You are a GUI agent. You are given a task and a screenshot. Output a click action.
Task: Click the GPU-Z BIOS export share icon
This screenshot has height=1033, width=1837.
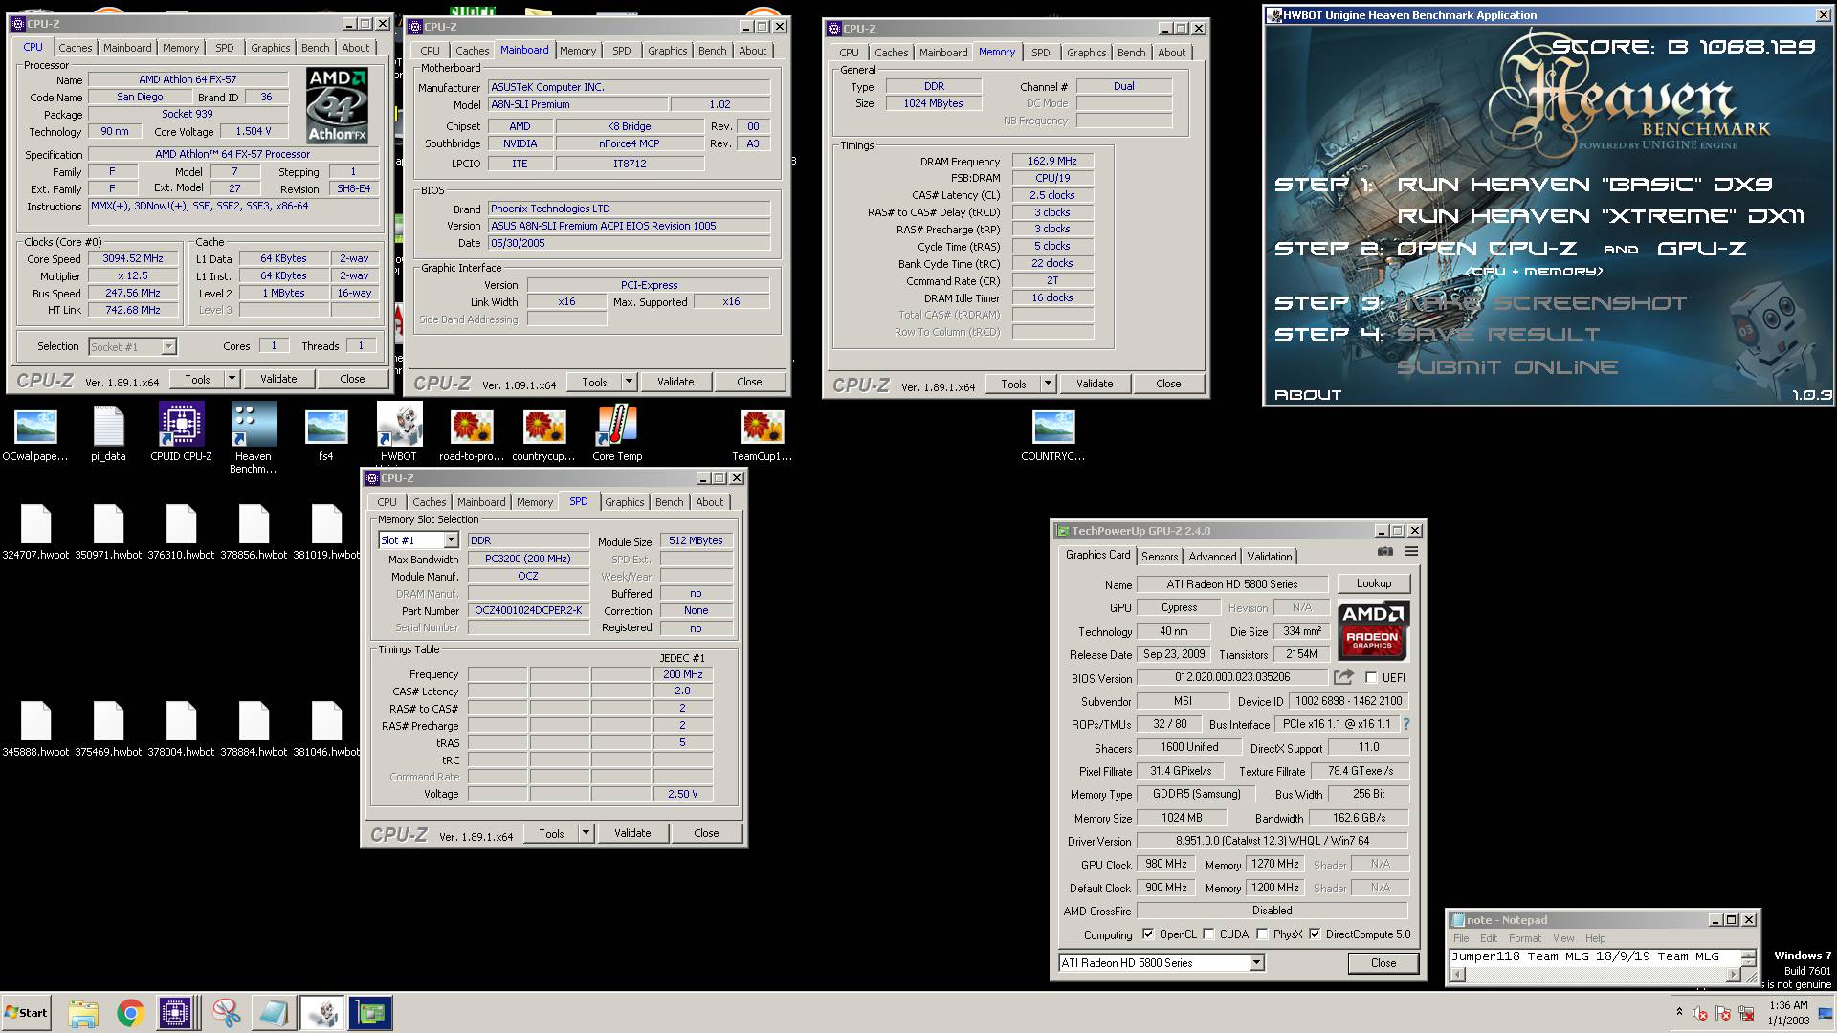(x=1343, y=677)
